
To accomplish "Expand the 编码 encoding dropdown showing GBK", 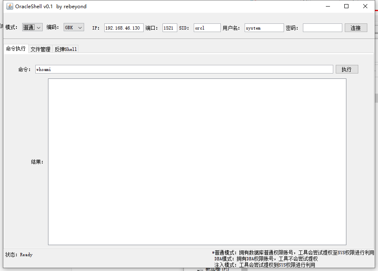I will click(x=74, y=28).
